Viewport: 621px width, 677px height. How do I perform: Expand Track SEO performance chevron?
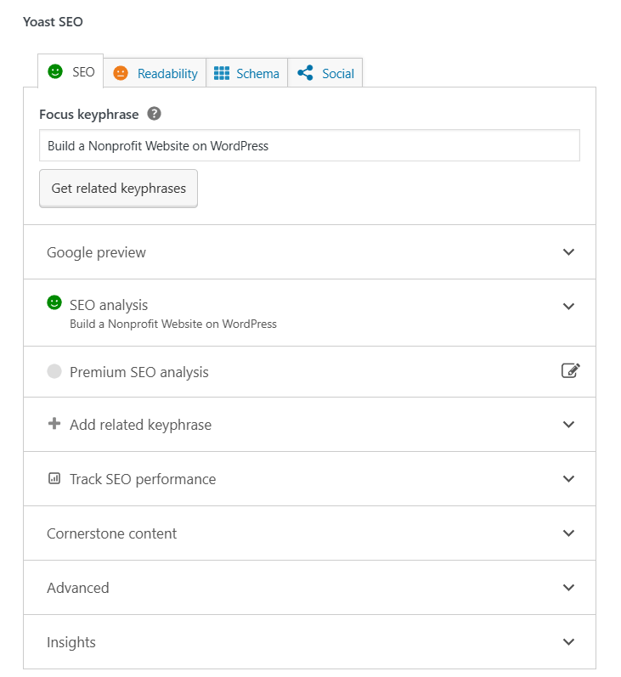(x=568, y=479)
